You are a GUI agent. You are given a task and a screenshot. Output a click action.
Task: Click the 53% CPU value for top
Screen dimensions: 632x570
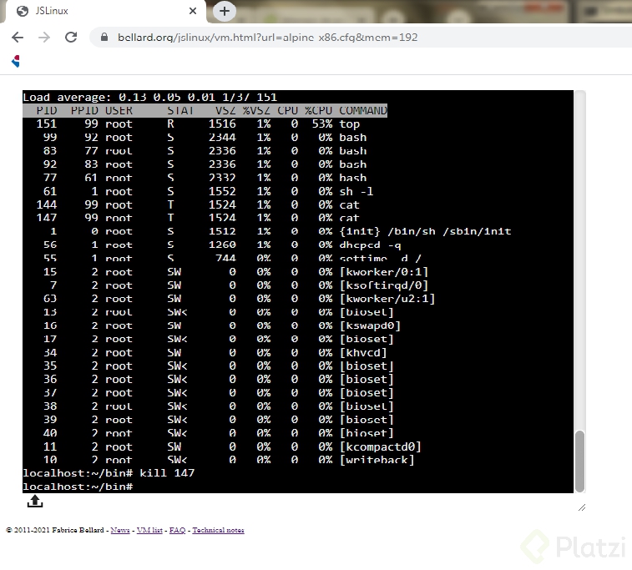coord(322,124)
